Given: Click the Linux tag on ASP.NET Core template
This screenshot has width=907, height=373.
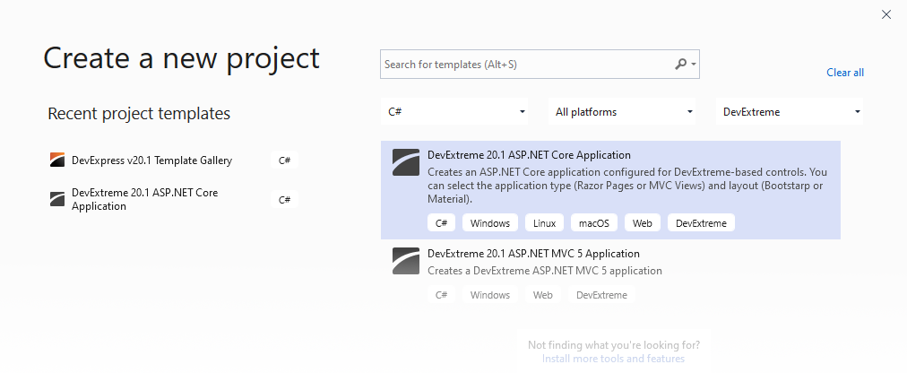Looking at the screenshot, I should 544,222.
